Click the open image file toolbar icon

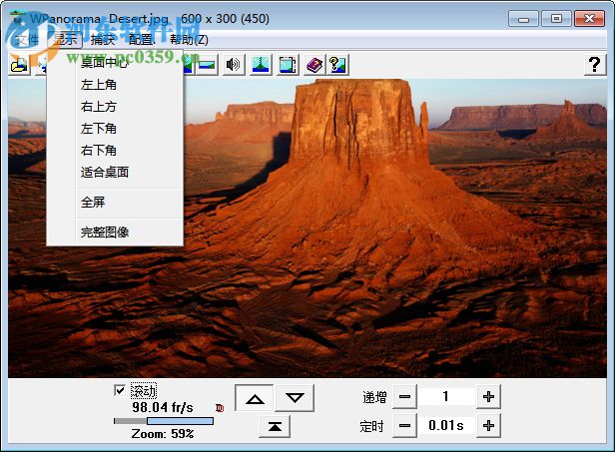click(x=19, y=65)
